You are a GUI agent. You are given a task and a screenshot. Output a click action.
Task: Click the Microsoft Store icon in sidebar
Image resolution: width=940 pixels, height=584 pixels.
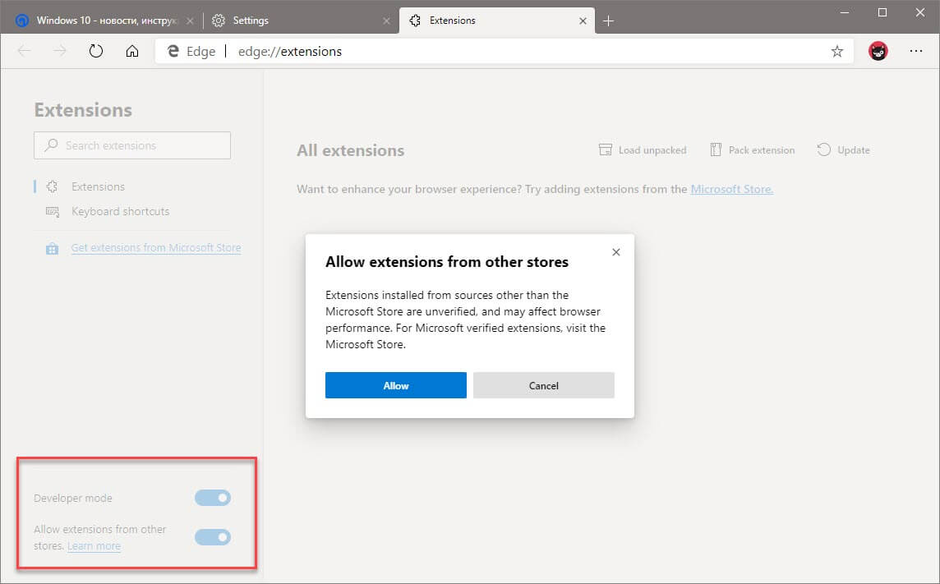click(x=52, y=249)
